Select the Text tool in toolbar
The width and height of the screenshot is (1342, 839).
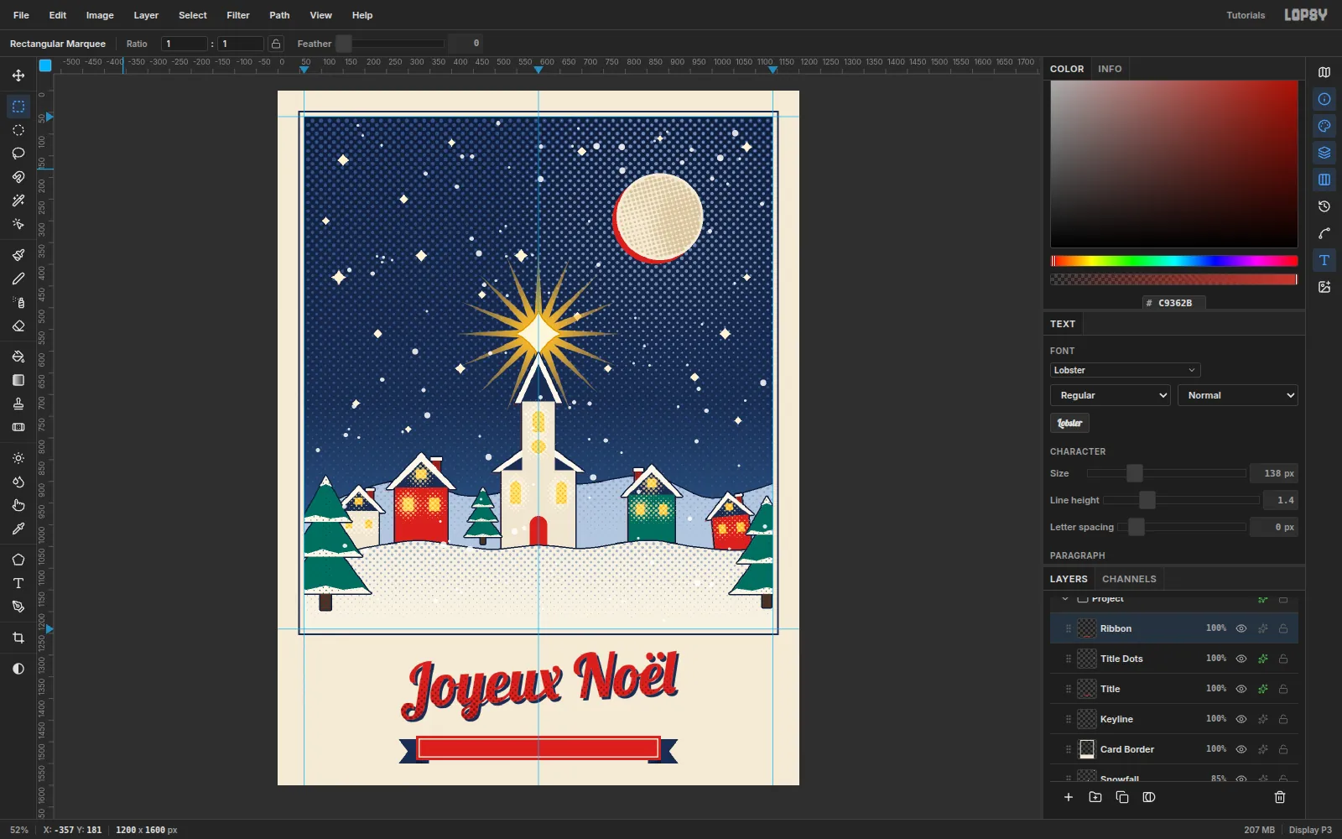[18, 583]
